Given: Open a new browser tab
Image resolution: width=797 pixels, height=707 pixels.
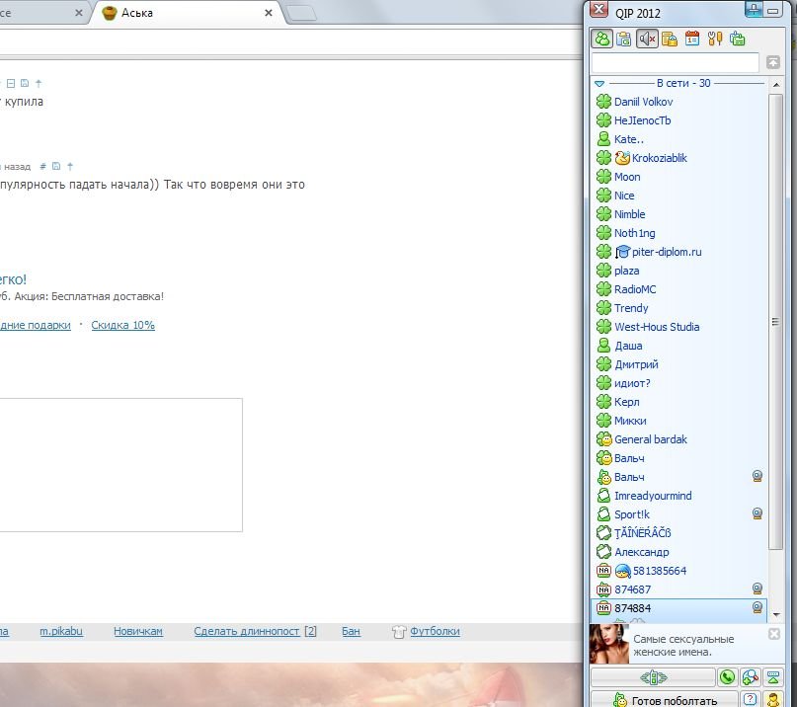Looking at the screenshot, I should point(301,14).
